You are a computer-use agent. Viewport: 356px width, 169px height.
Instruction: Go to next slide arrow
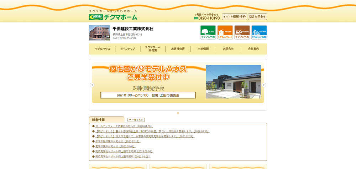point(264,85)
